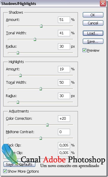Click the Color Correction value field
108x177 pixels.
(64, 119)
